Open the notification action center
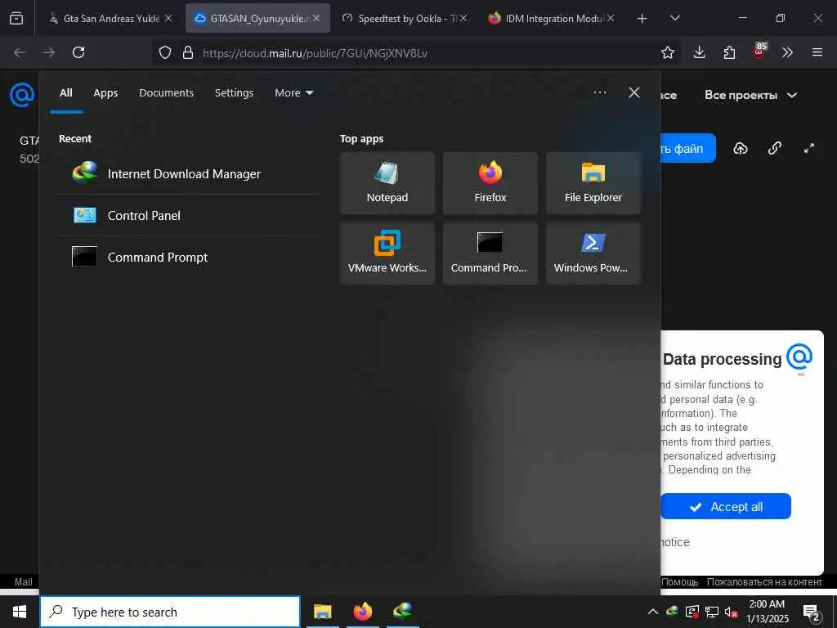Screen dimensions: 837x628 tap(811, 613)
